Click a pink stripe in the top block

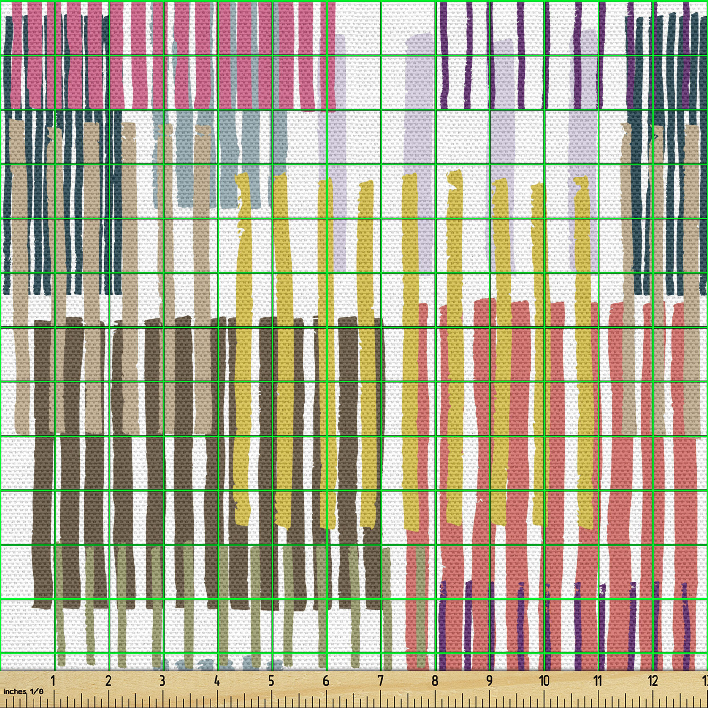[139, 57]
